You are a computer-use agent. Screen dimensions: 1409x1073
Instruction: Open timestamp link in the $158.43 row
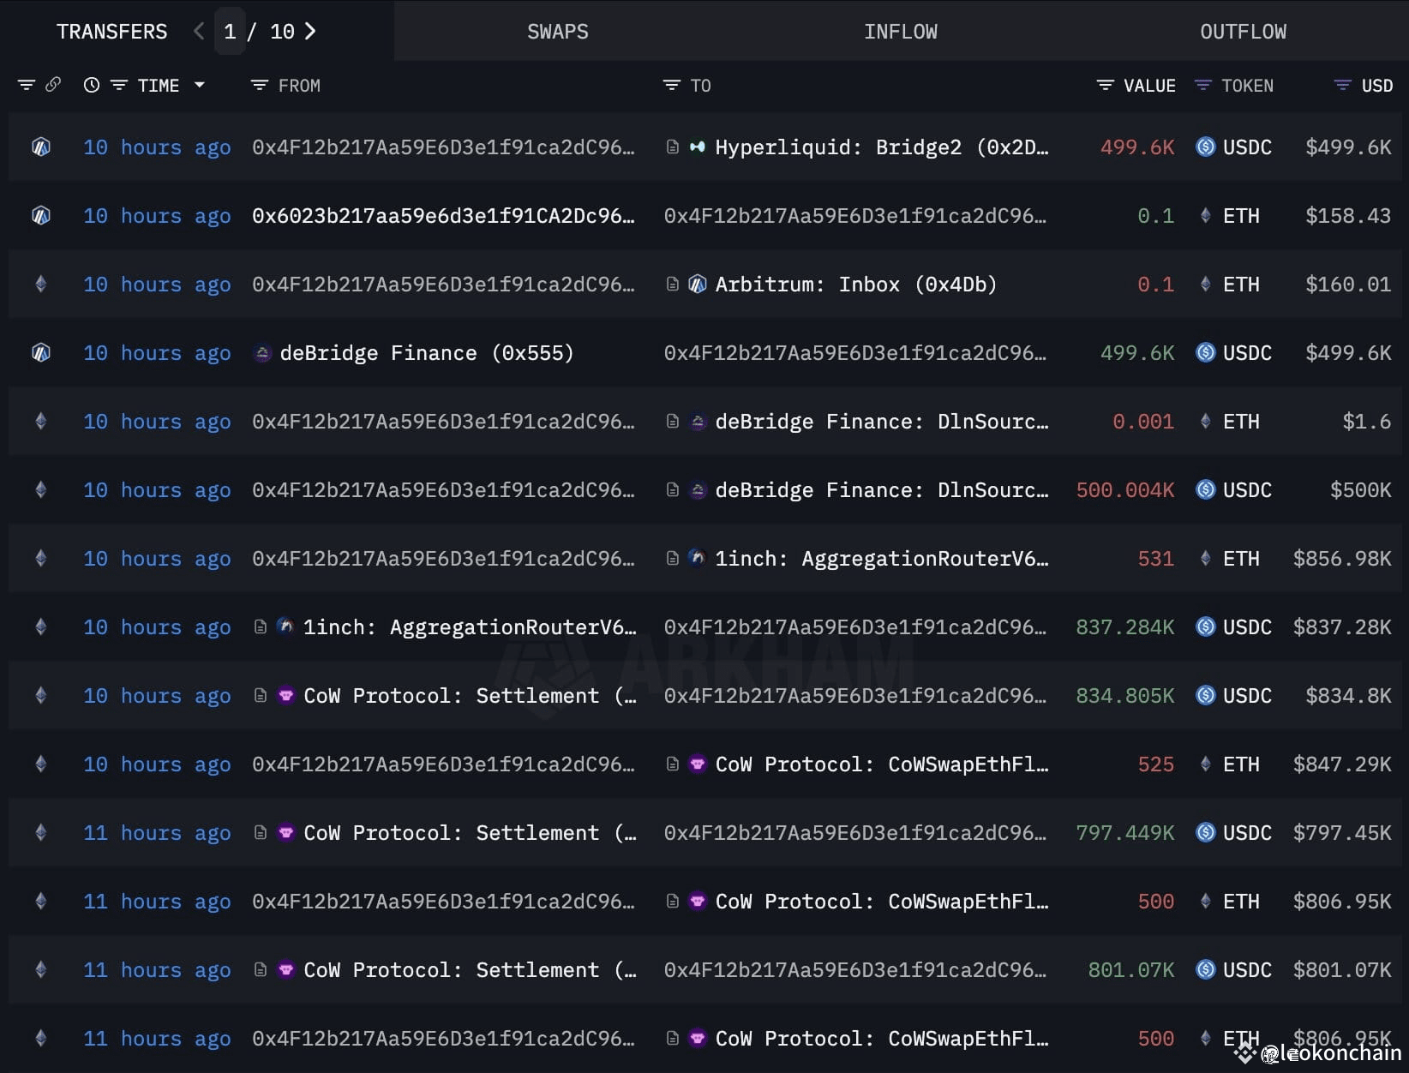point(157,216)
